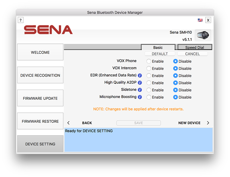The width and height of the screenshot is (230, 177).
Task: Click the 'EDR (Enhanced Data Rate)' label
Action: pos(113,75)
